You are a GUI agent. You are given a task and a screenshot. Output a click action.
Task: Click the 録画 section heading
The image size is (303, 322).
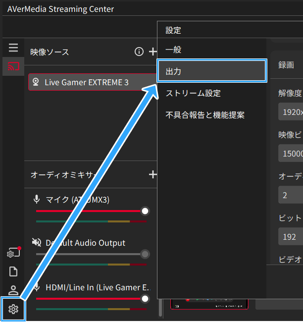click(286, 65)
